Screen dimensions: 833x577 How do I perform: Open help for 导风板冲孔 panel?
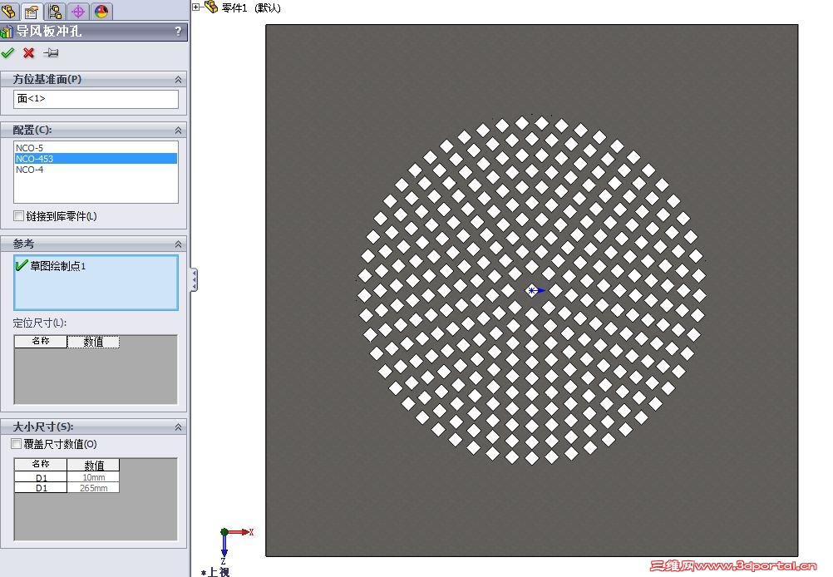(x=179, y=32)
